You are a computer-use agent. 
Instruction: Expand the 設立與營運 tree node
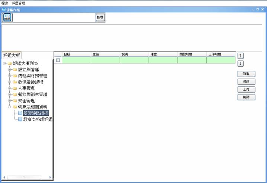click(9, 70)
